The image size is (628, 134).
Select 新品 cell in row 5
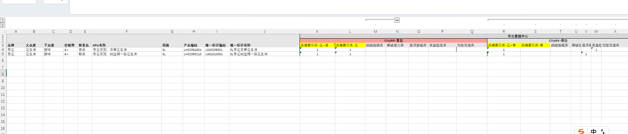(85, 54)
